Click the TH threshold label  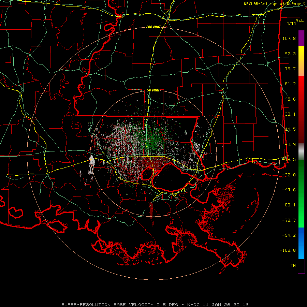pyautogui.click(x=293, y=266)
